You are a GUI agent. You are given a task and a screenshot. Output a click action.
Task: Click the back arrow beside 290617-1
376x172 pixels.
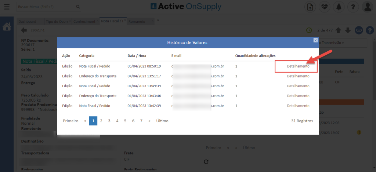tap(24, 30)
